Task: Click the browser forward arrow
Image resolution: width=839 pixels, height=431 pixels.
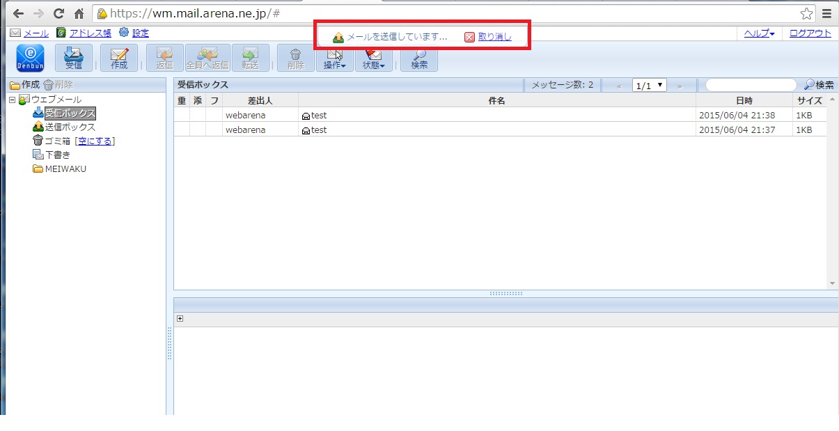Action: (38, 13)
